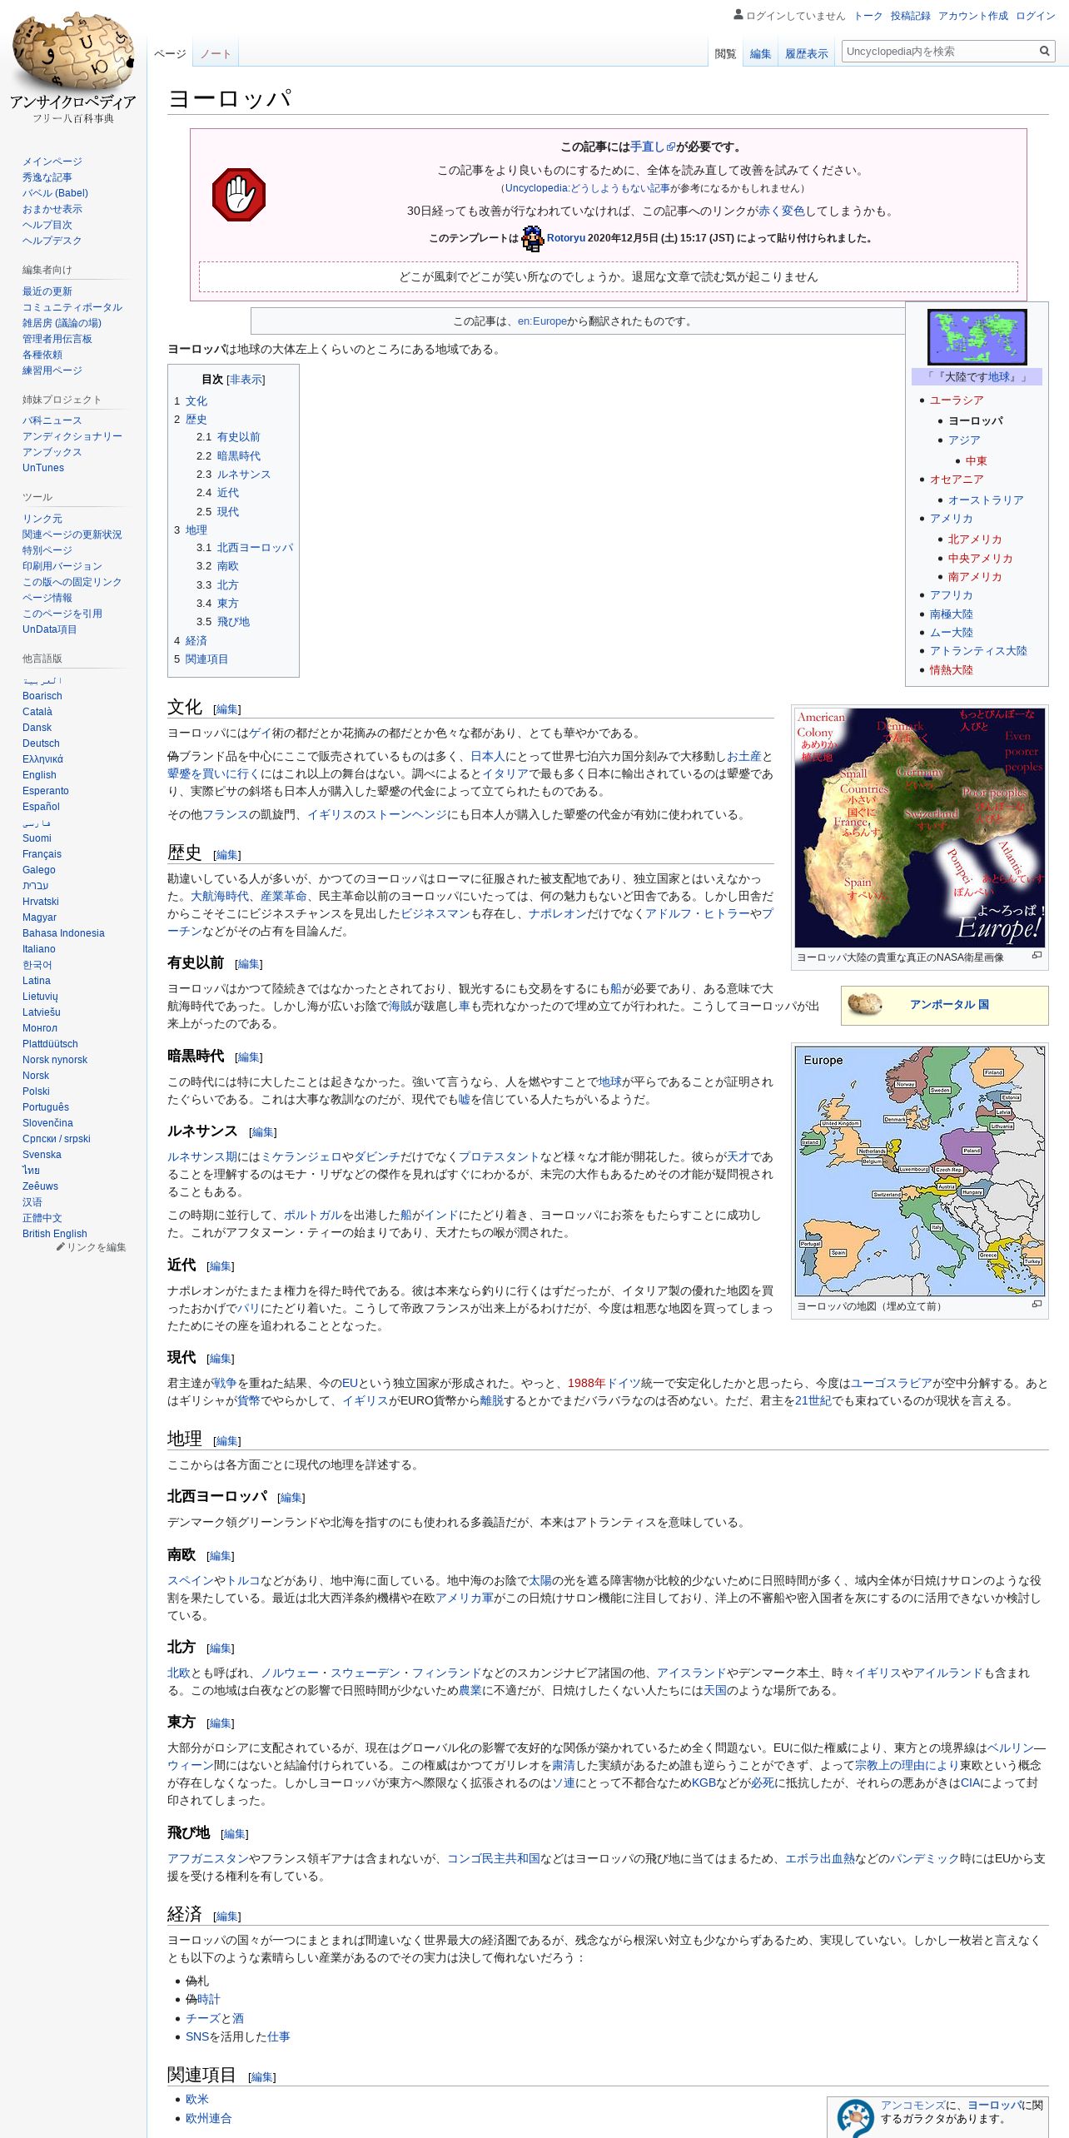
Task: Edit the 歴史 section
Action: pyautogui.click(x=227, y=855)
